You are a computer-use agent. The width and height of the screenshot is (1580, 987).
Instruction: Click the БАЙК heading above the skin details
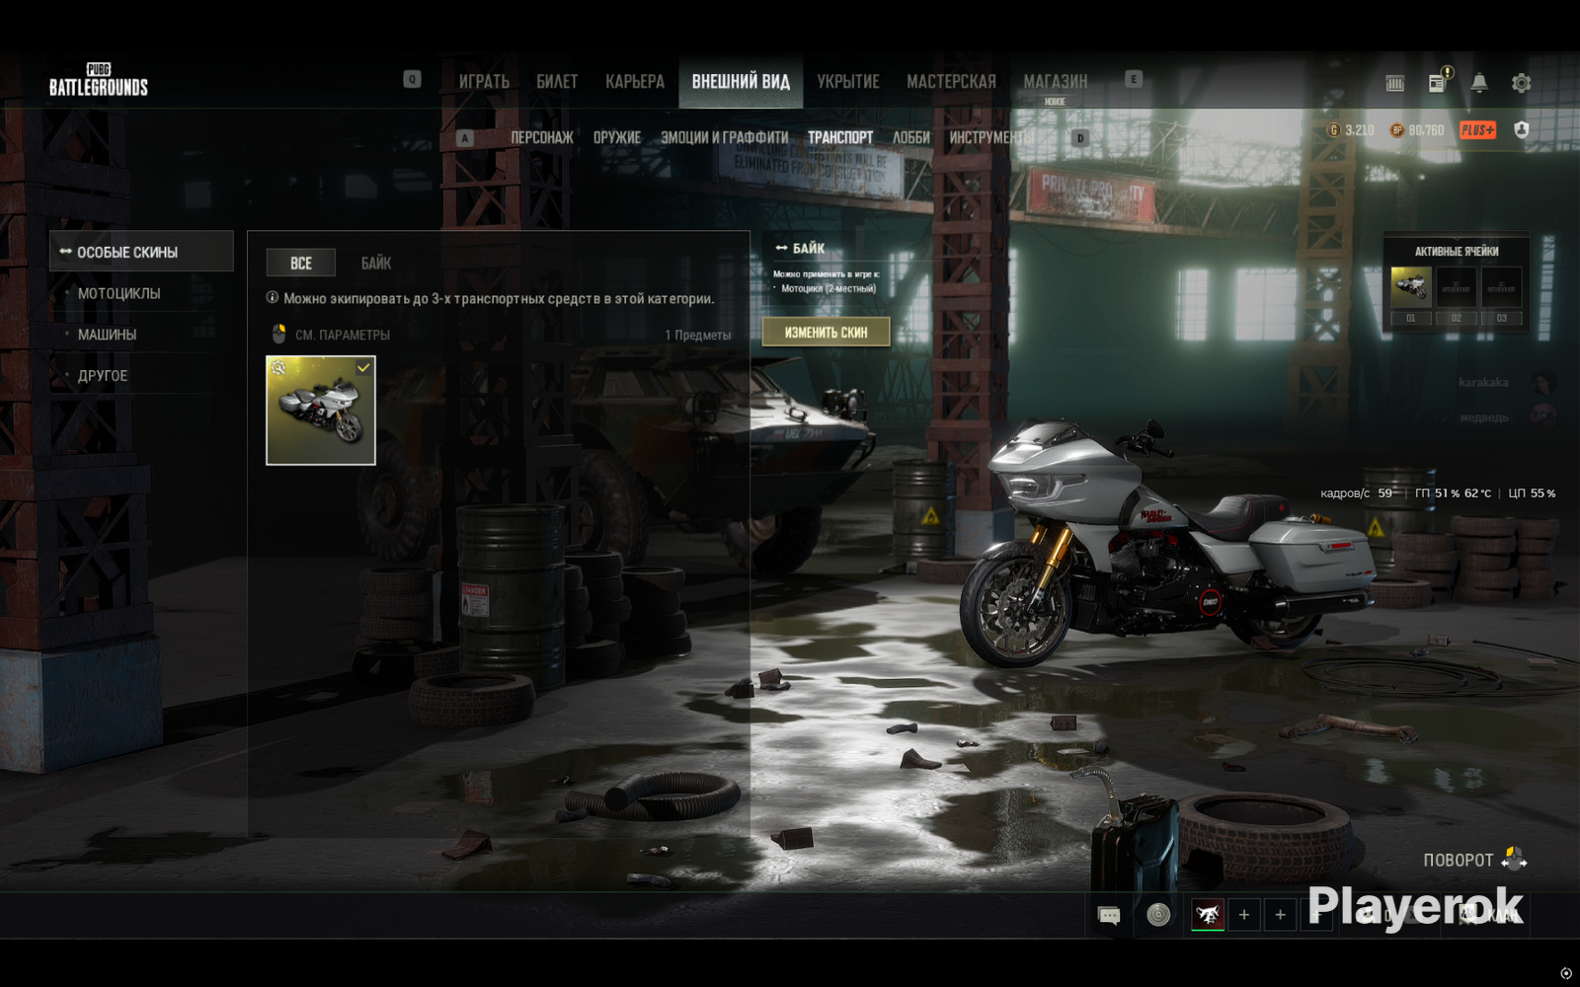click(x=809, y=248)
